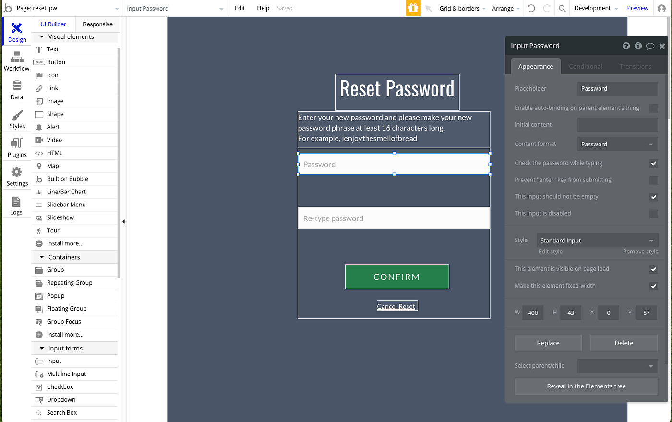Click the undo arrow icon

[531, 8]
